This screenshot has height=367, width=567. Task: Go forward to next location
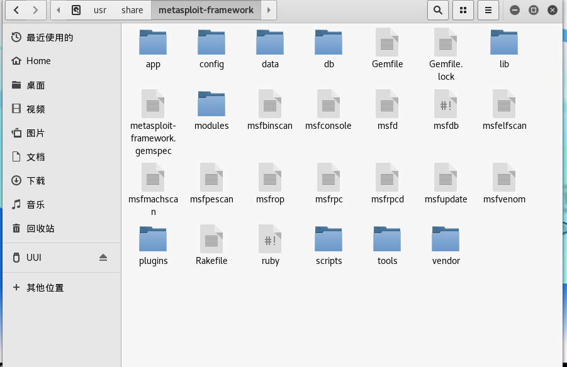point(35,10)
